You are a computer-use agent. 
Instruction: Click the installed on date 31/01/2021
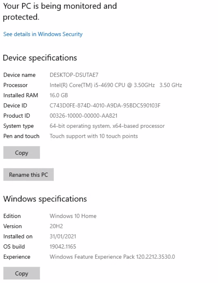(x=63, y=236)
